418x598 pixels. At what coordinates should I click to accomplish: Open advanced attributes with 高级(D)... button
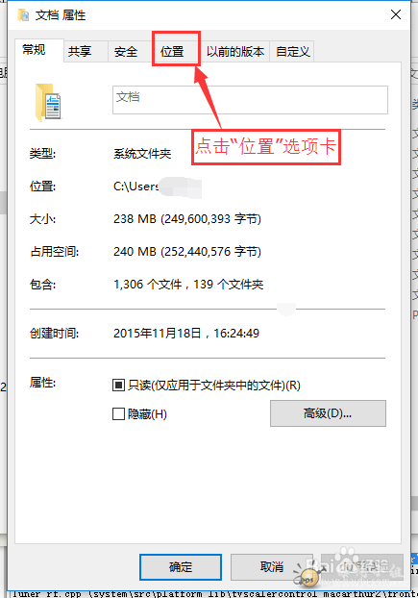(328, 413)
